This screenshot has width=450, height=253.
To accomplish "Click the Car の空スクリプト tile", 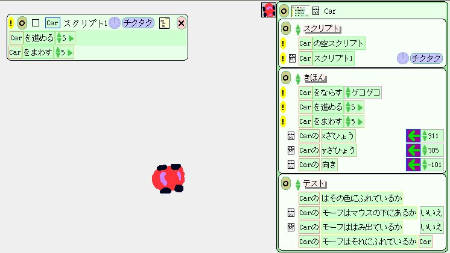I will 332,43.
